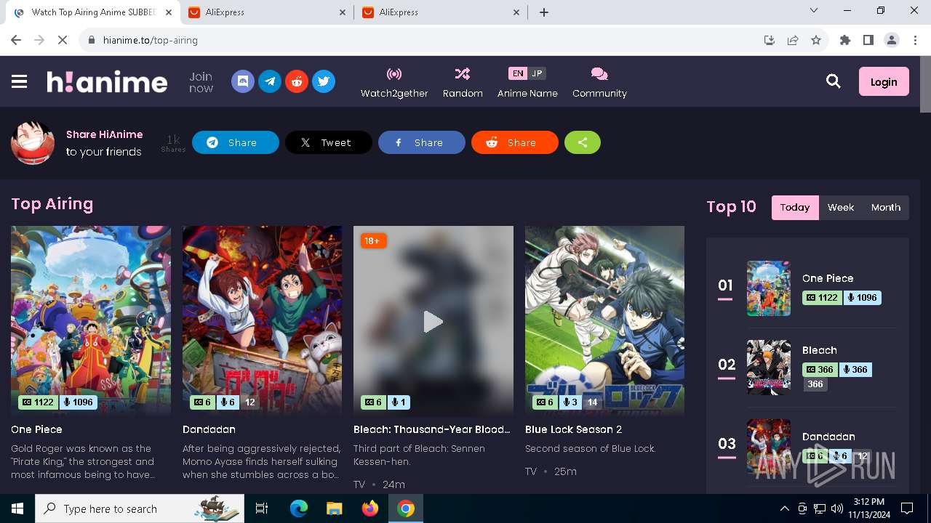Viewport: 931px width, 523px height.
Task: Open the Telegram join icon
Action: (x=270, y=81)
